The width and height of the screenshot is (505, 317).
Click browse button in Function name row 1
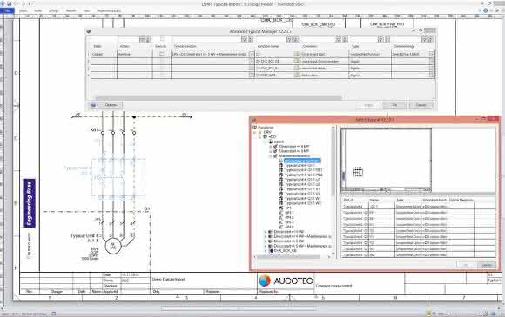click(x=296, y=54)
